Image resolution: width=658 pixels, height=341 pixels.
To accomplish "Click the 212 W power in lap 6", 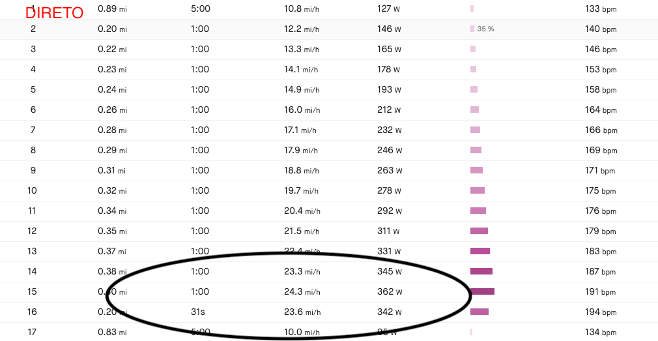I will [389, 110].
